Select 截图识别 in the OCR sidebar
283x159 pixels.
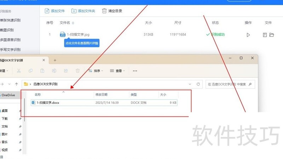[7, 30]
